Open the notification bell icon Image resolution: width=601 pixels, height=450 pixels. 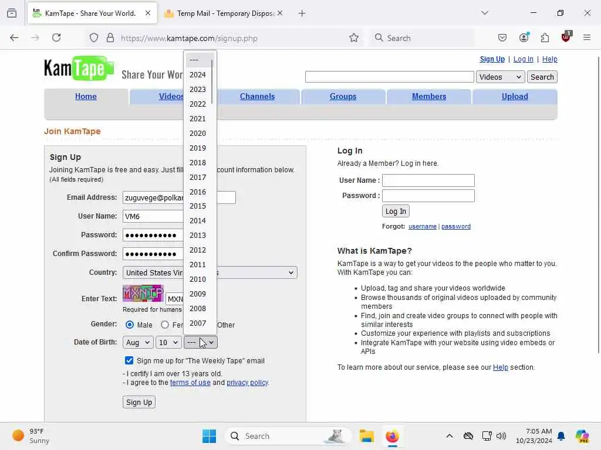(561, 436)
